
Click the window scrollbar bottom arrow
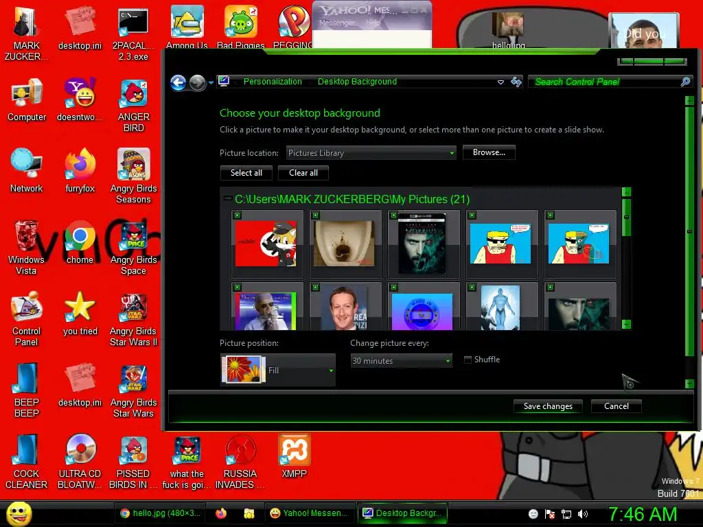[x=689, y=383]
